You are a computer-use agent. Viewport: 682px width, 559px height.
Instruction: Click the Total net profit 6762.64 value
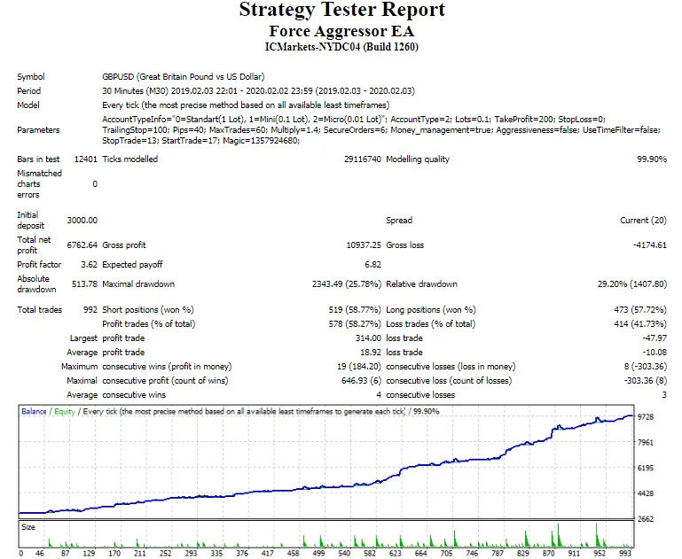[x=82, y=245]
